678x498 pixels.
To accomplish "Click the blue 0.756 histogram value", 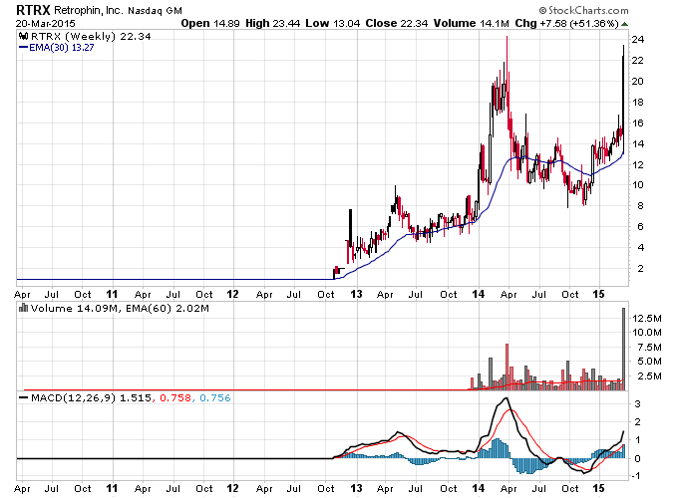I will (x=215, y=397).
